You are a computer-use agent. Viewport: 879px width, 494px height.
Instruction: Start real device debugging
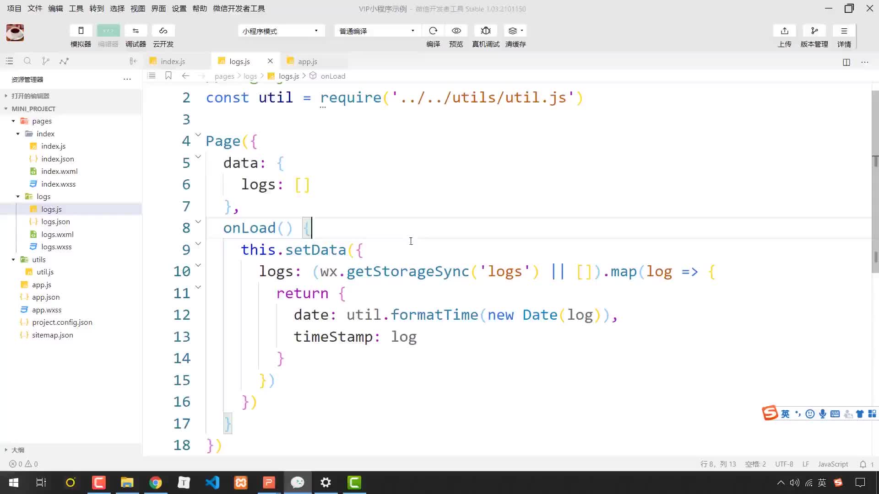[486, 31]
